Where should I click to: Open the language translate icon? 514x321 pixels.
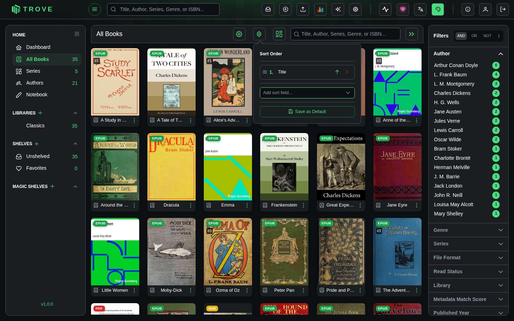(x=420, y=10)
